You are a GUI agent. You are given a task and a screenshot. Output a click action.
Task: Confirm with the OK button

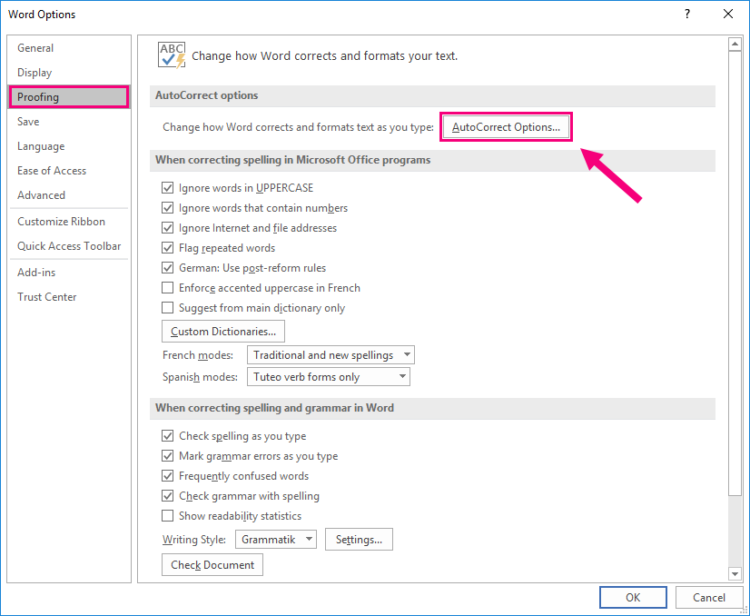click(633, 597)
